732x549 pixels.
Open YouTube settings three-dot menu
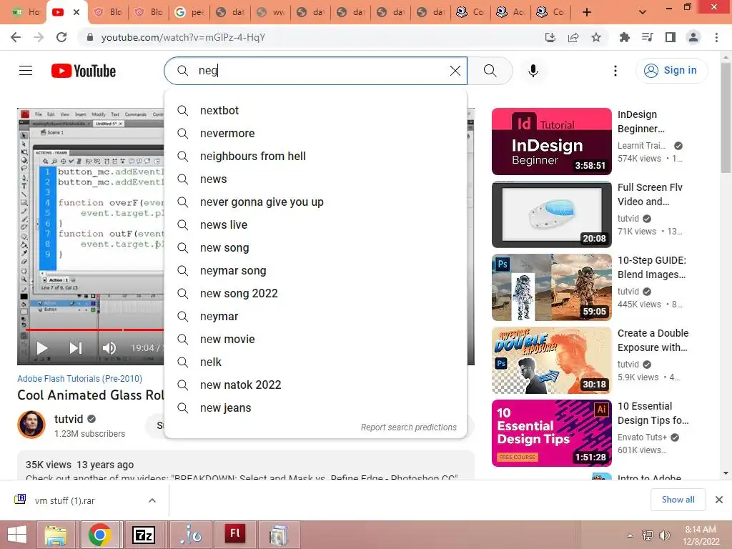[x=615, y=71]
